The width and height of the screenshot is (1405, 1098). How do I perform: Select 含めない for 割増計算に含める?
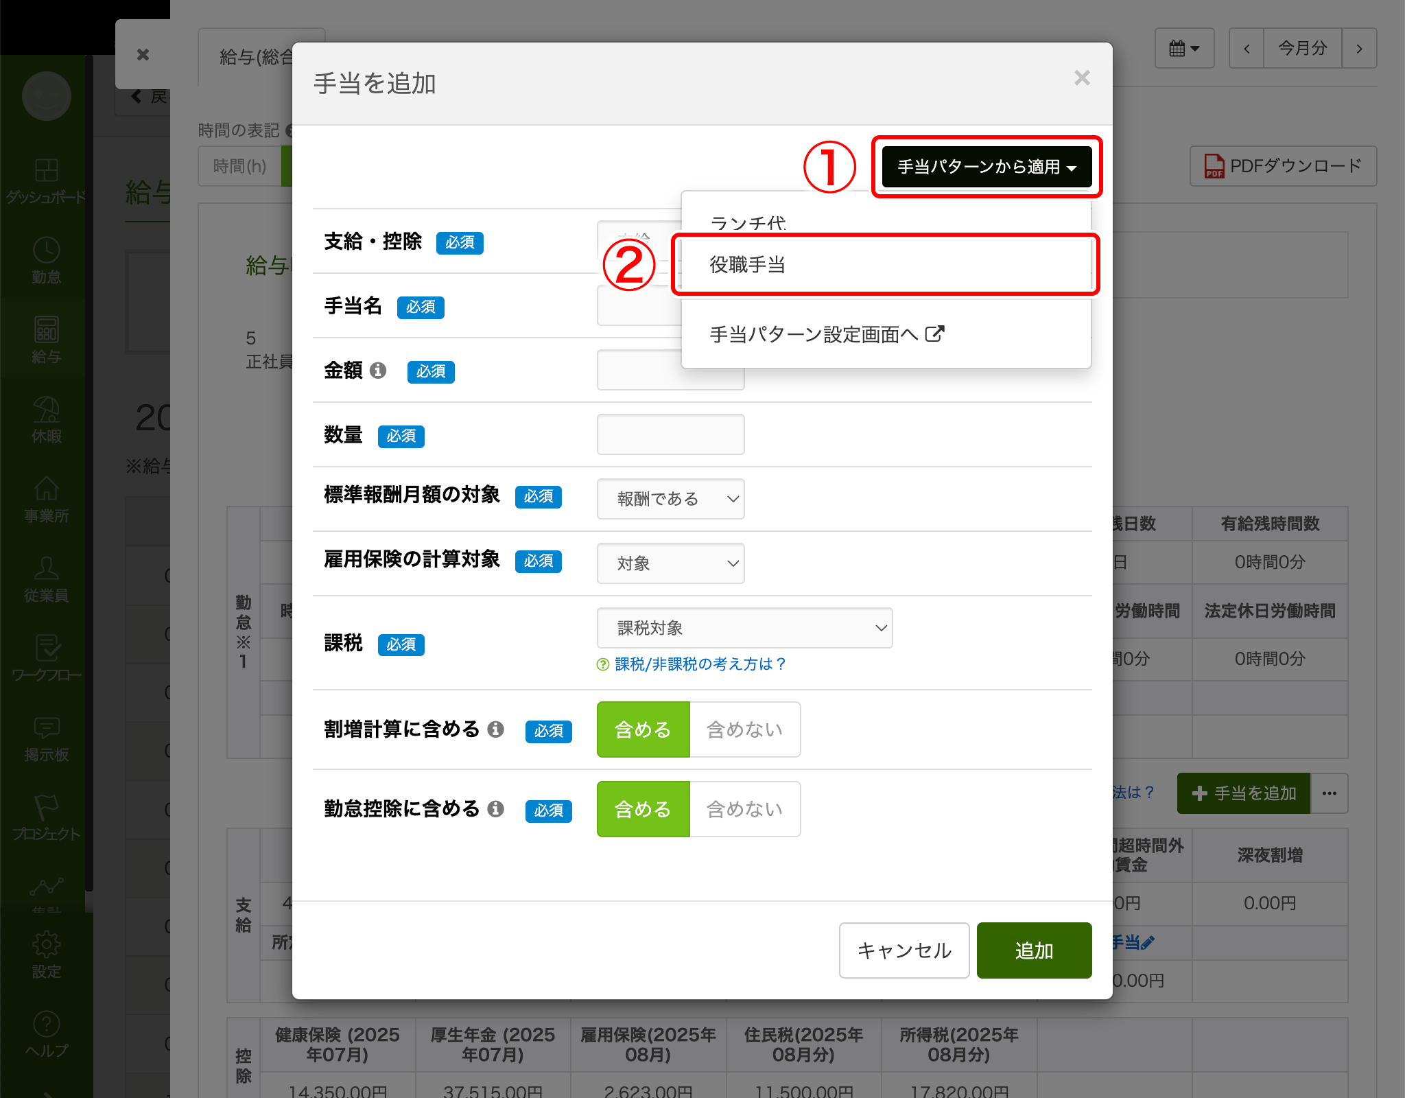point(745,729)
